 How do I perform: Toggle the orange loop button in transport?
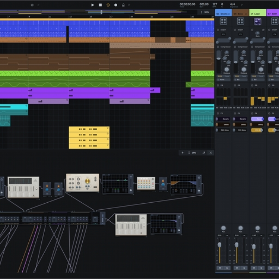pyautogui.click(x=108, y=5)
